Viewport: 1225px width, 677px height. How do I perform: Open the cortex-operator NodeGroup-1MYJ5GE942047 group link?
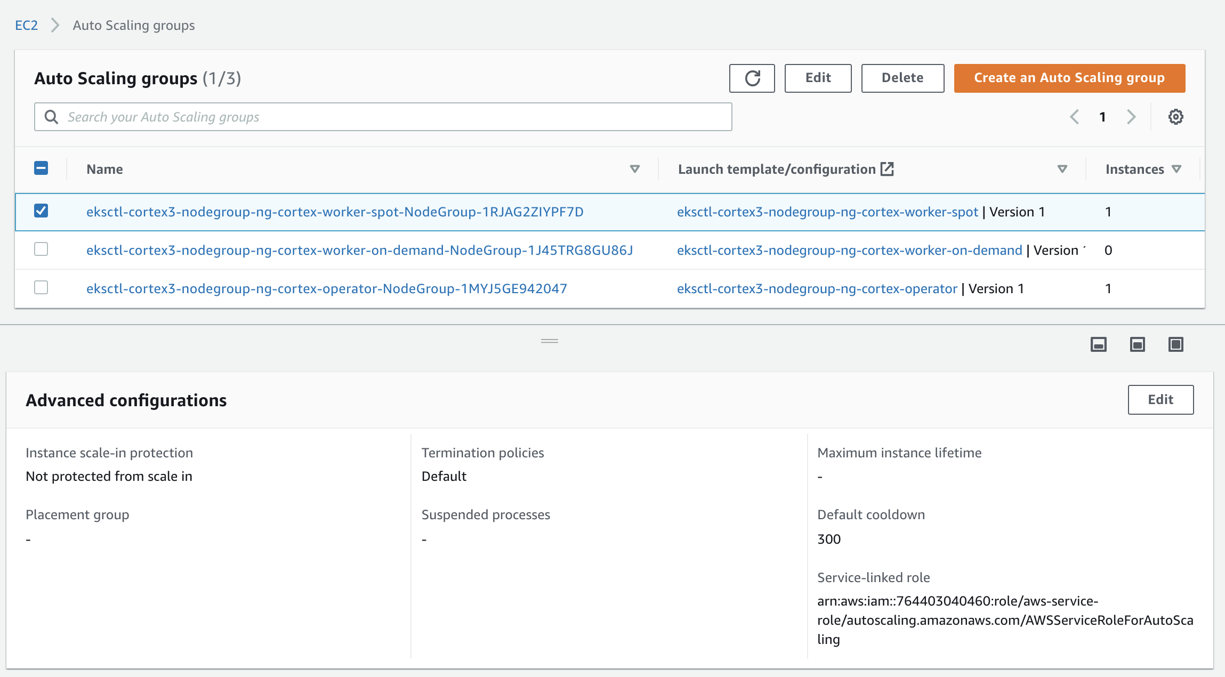326,288
